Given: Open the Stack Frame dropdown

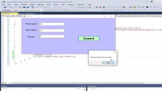Looking at the screenshot, I should click(x=144, y=10).
